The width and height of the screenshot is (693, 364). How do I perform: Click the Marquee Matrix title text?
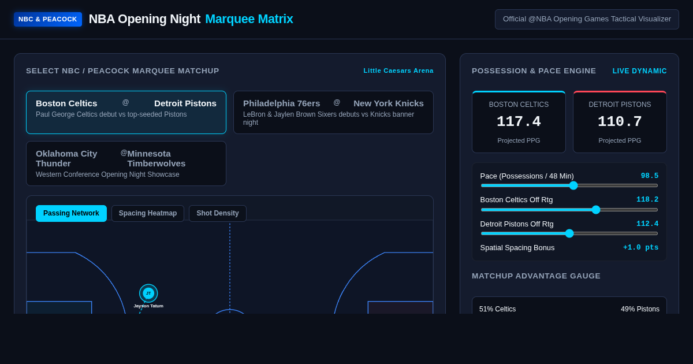249,19
